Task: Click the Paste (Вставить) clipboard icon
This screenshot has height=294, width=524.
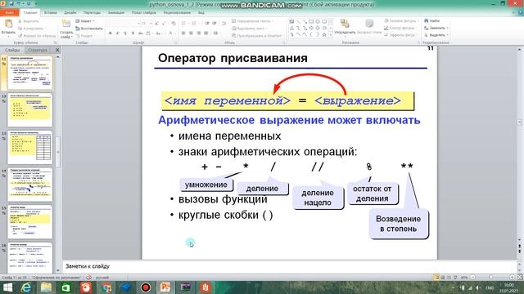Action: click(x=8, y=24)
